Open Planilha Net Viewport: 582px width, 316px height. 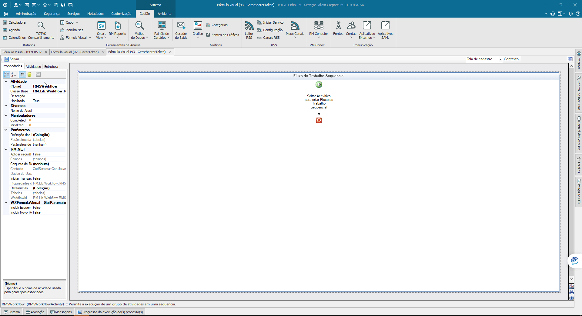click(x=72, y=30)
